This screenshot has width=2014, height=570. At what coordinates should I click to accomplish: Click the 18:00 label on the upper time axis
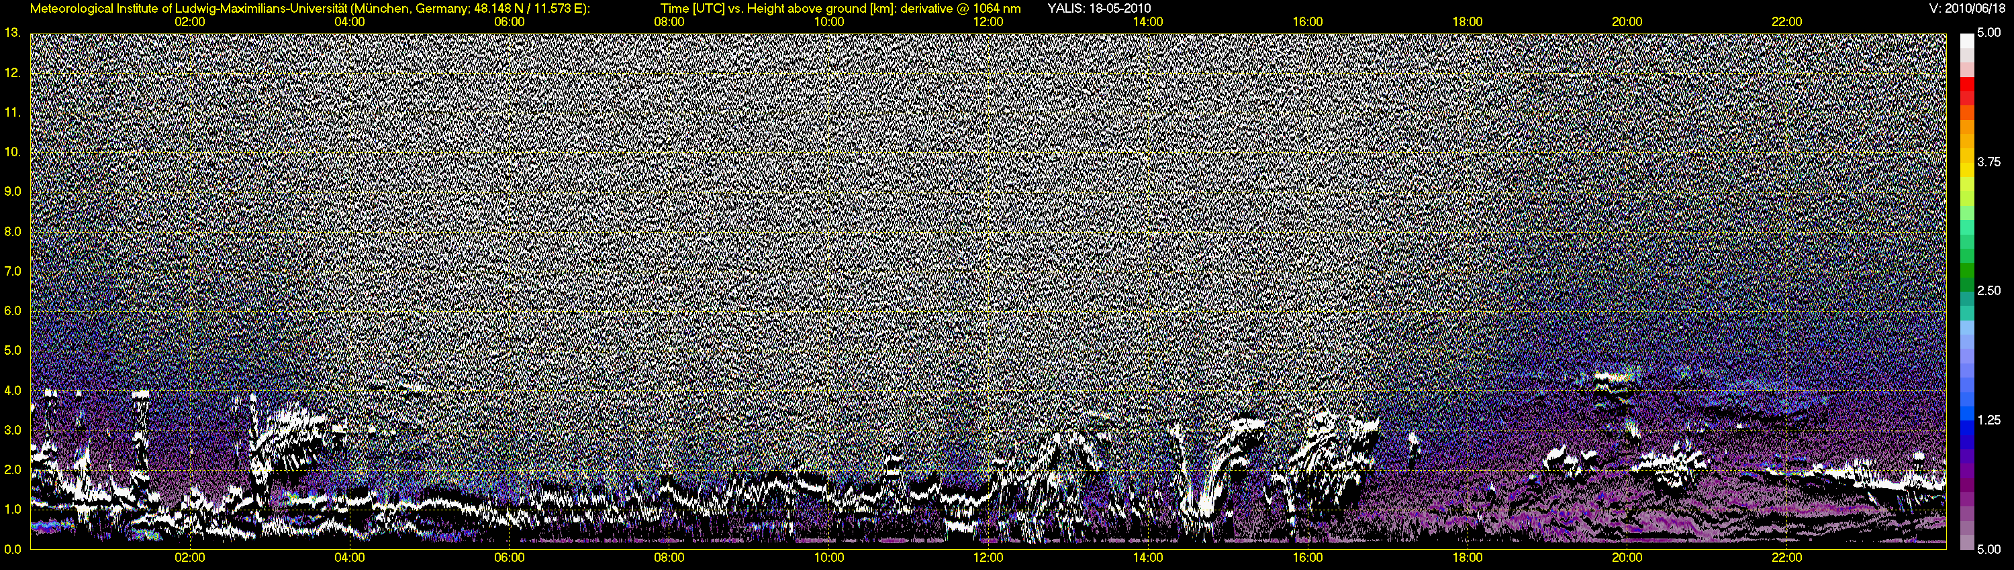point(1468,22)
